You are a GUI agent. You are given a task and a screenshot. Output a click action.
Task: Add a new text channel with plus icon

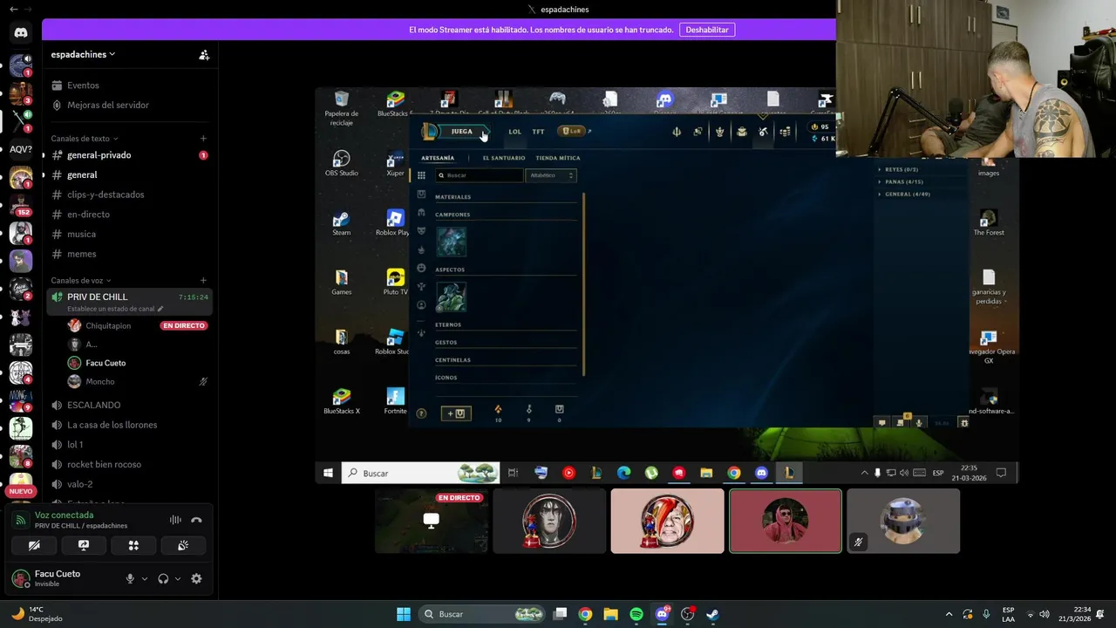pos(203,138)
